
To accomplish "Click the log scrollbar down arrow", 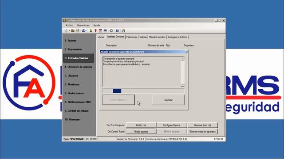I will click(182, 84).
